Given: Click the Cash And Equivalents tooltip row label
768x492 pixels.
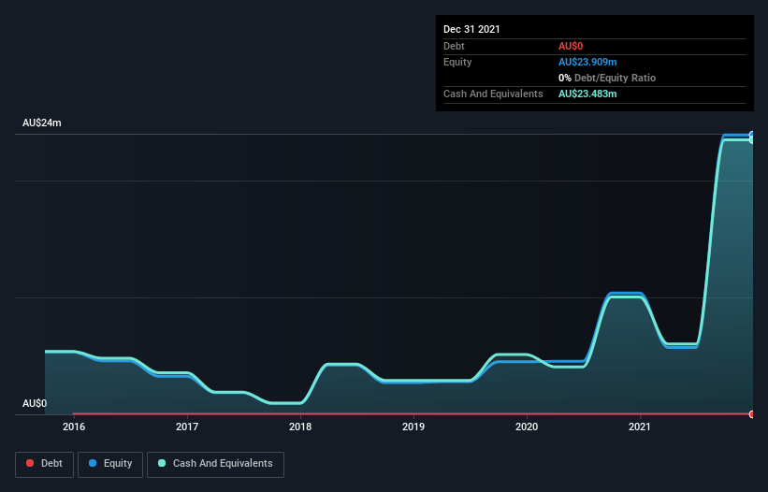Looking at the screenshot, I should 493,94.
